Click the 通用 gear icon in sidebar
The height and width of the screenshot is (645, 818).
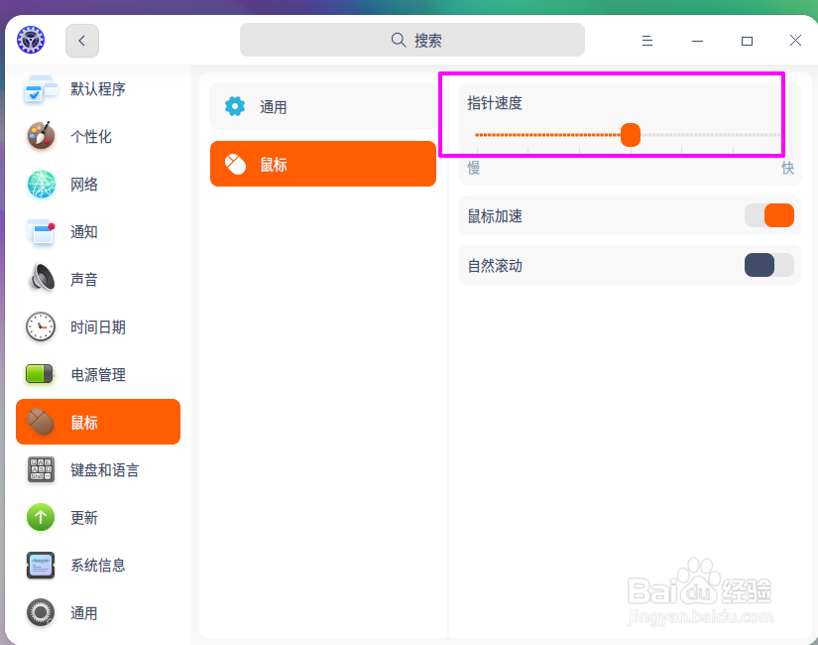click(x=41, y=612)
